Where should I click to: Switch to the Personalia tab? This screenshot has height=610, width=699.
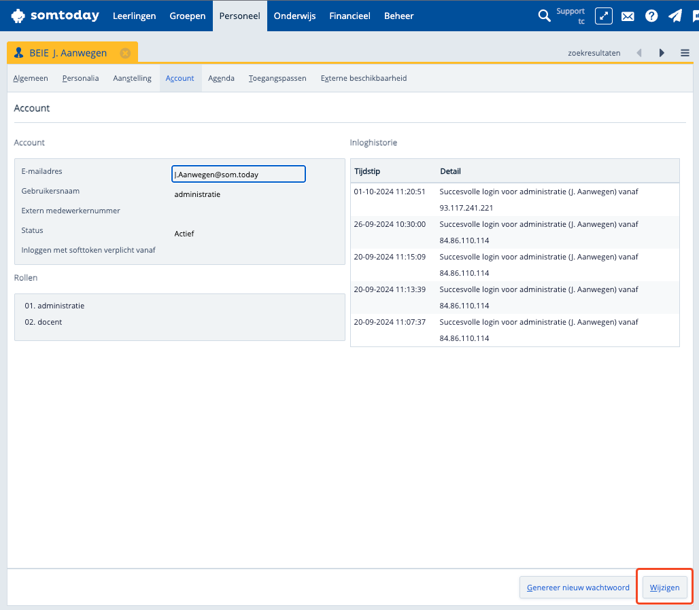[x=80, y=78]
